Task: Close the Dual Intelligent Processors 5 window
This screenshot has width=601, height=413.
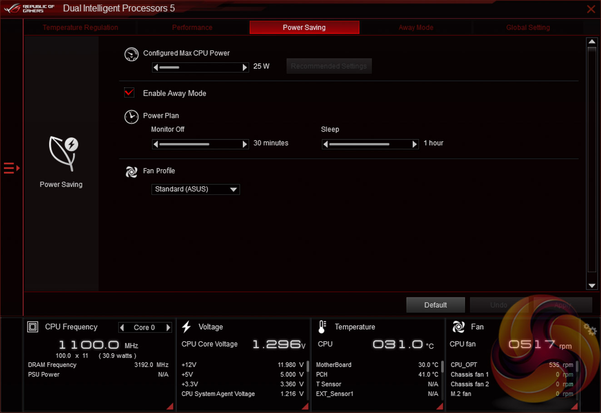Action: click(591, 9)
